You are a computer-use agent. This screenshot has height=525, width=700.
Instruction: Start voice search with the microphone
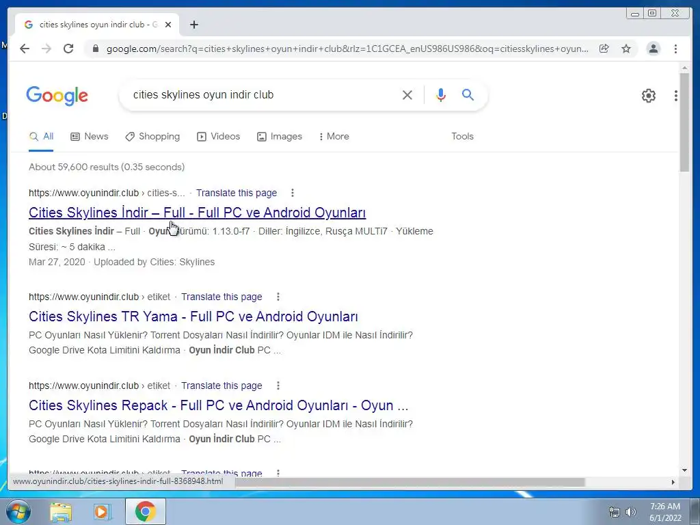click(x=441, y=94)
